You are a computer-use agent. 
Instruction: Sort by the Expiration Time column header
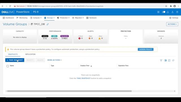[x=123, y=66]
